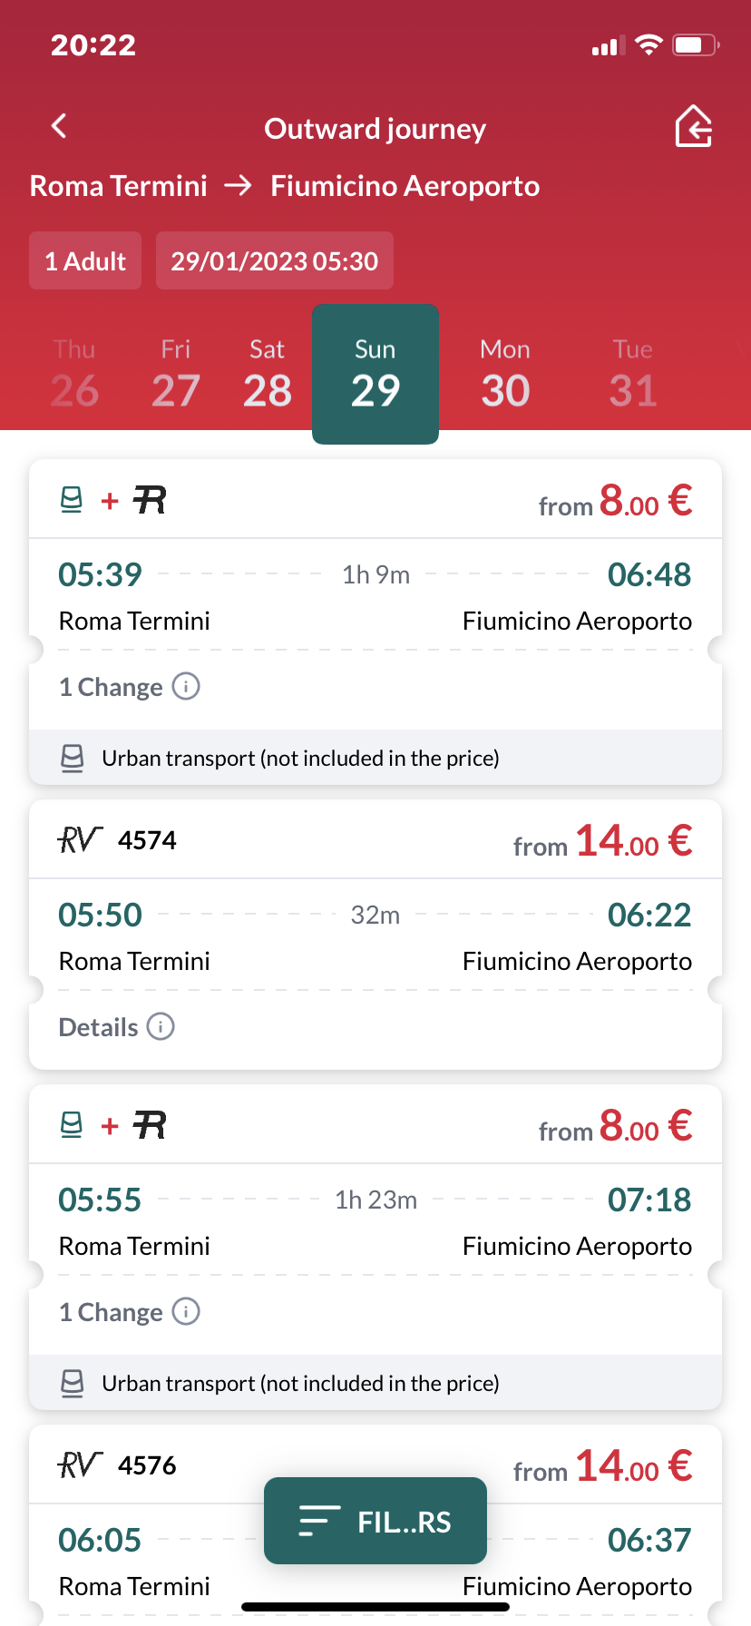
Task: Choose Tue 31 in date strip
Action: (633, 374)
